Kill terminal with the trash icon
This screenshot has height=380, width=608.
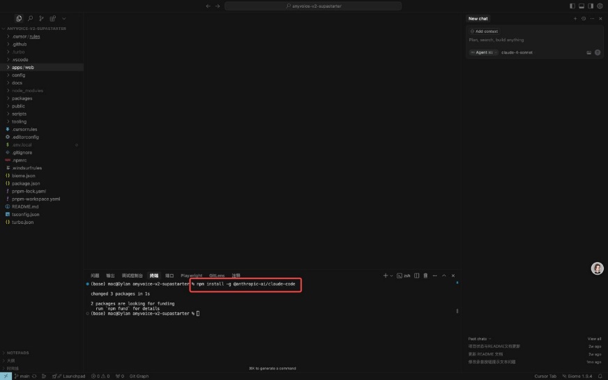point(425,276)
